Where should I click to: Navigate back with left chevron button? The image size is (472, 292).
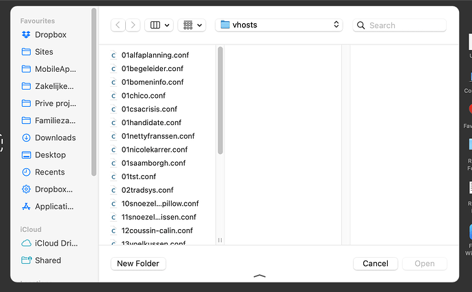point(118,25)
